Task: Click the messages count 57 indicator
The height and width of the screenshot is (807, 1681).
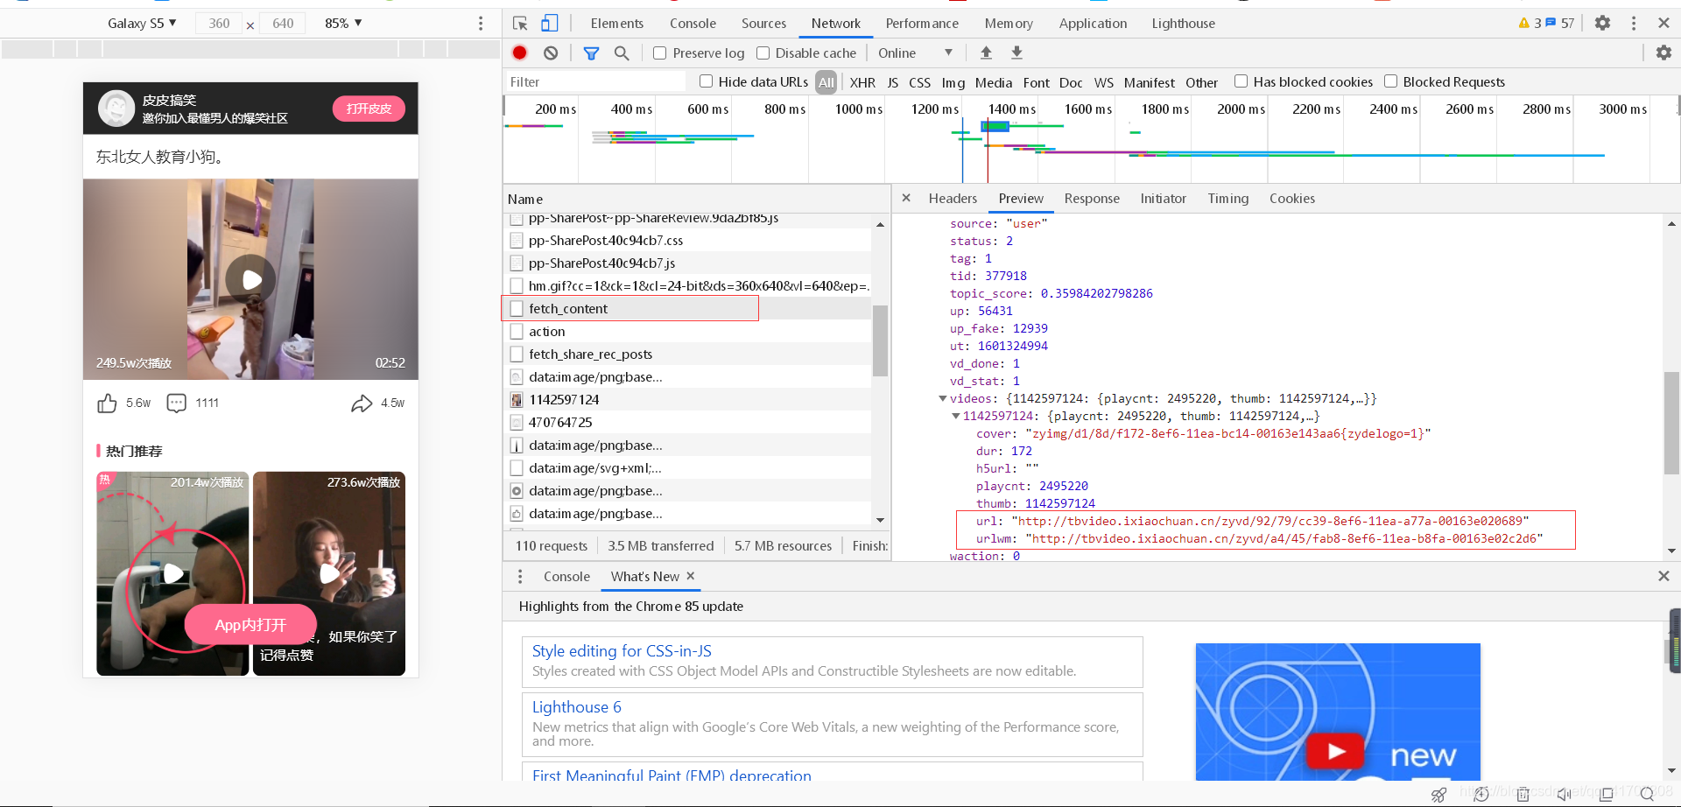Action: 1560,24
